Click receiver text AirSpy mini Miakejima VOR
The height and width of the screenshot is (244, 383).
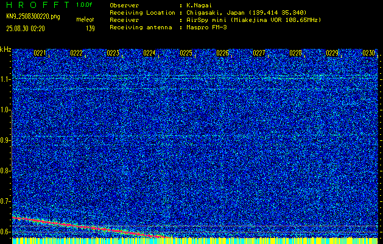tap(253, 20)
